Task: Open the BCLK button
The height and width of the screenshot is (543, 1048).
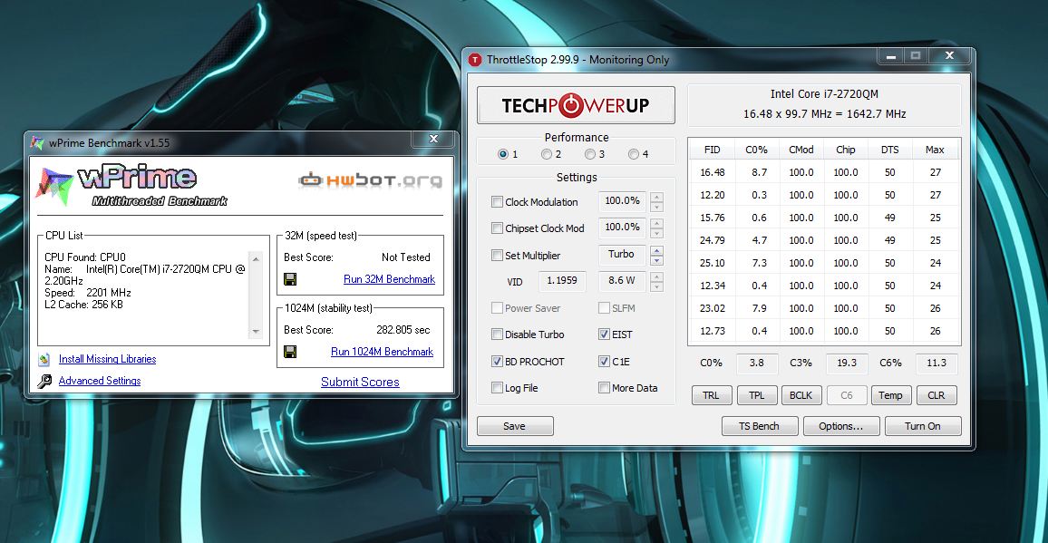Action: 801,395
